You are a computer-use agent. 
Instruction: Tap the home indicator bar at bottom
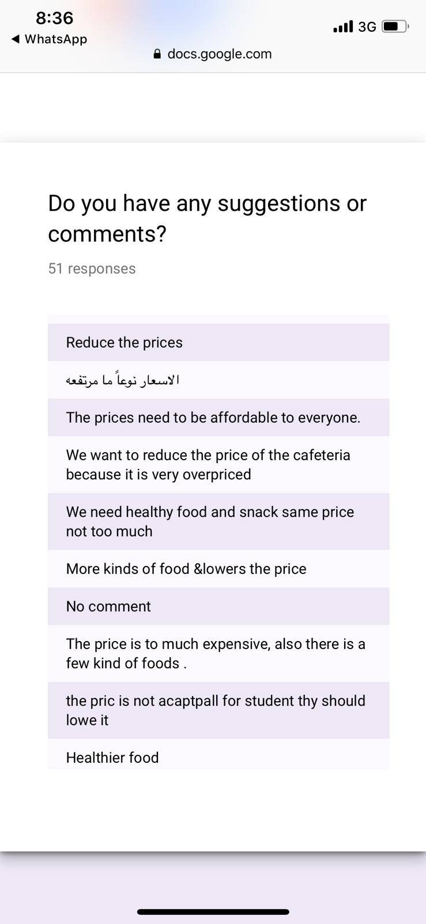tap(213, 912)
